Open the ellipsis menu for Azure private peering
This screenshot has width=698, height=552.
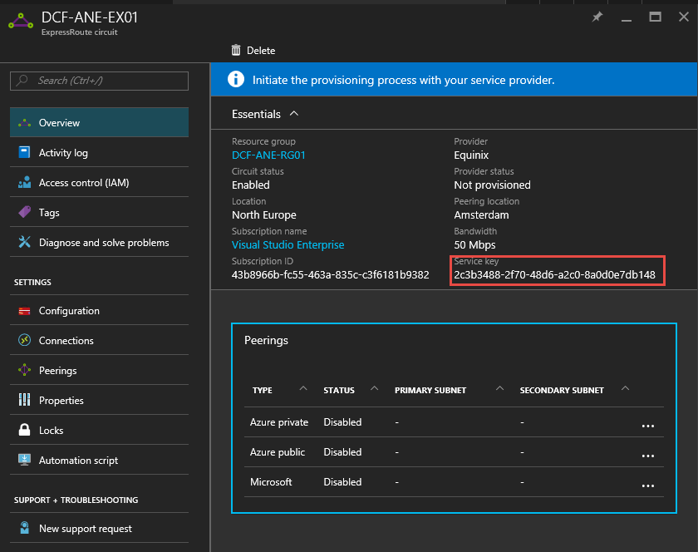click(x=648, y=425)
